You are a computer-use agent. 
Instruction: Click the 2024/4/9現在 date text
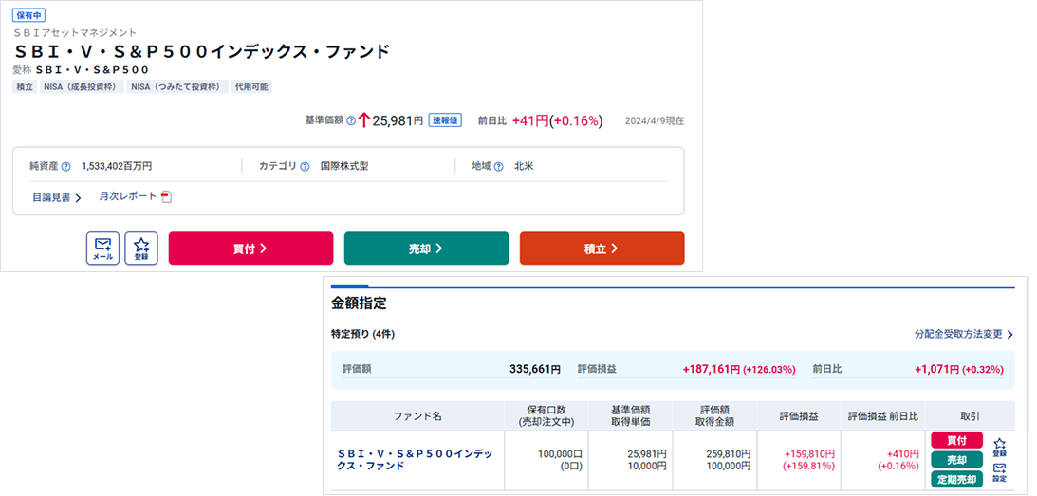pos(654,121)
